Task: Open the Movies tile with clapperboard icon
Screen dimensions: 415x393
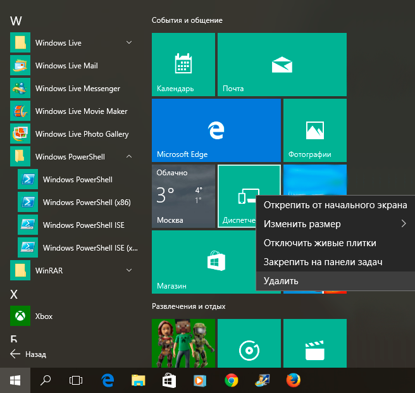Action: (315, 343)
